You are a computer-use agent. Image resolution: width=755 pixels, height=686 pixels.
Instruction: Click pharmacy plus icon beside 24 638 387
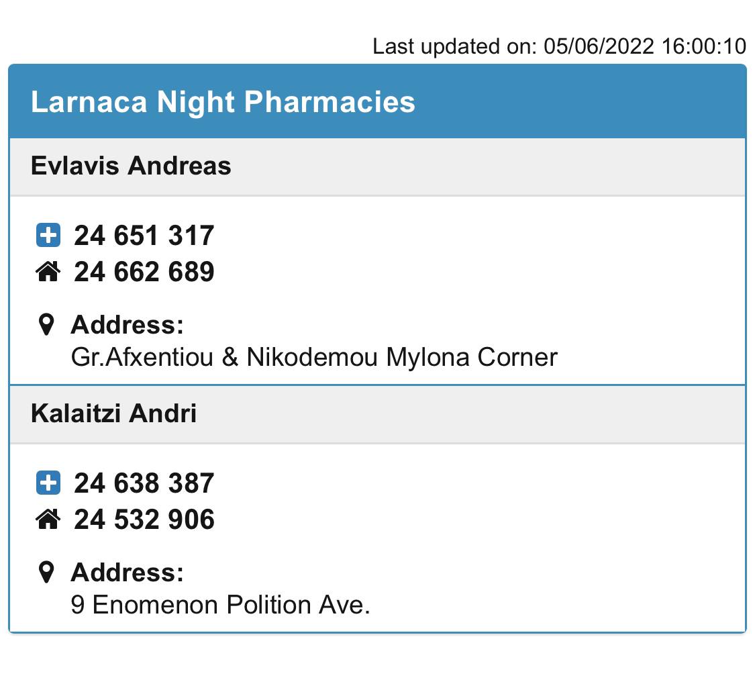tap(48, 483)
